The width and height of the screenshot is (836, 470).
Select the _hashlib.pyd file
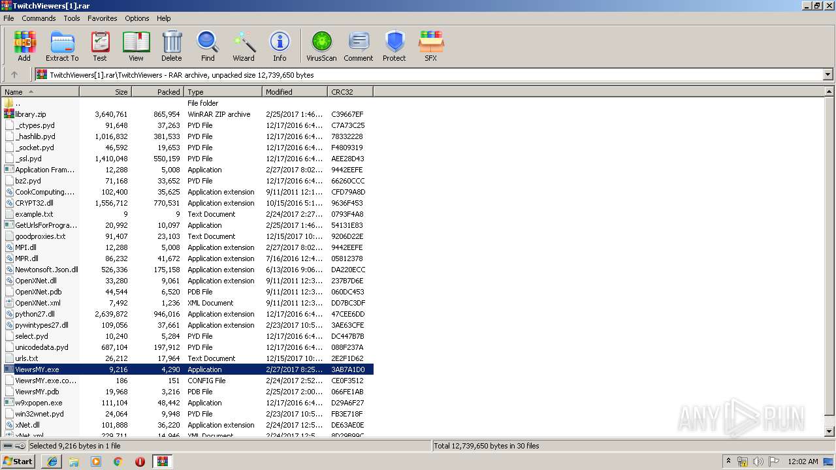(x=35, y=136)
